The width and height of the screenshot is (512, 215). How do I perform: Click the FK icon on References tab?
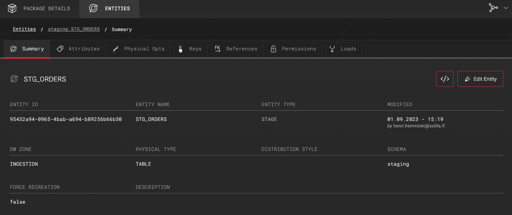[x=218, y=49]
